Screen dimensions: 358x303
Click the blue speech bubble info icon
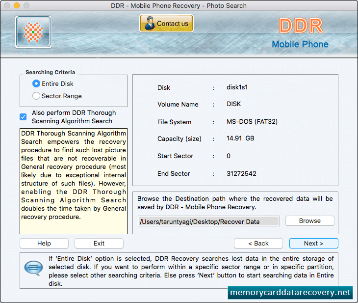click(x=33, y=268)
